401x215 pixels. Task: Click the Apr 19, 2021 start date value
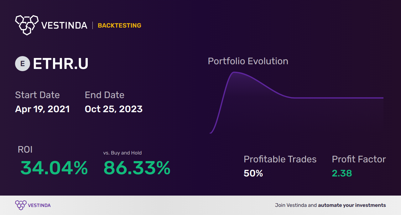pos(42,109)
